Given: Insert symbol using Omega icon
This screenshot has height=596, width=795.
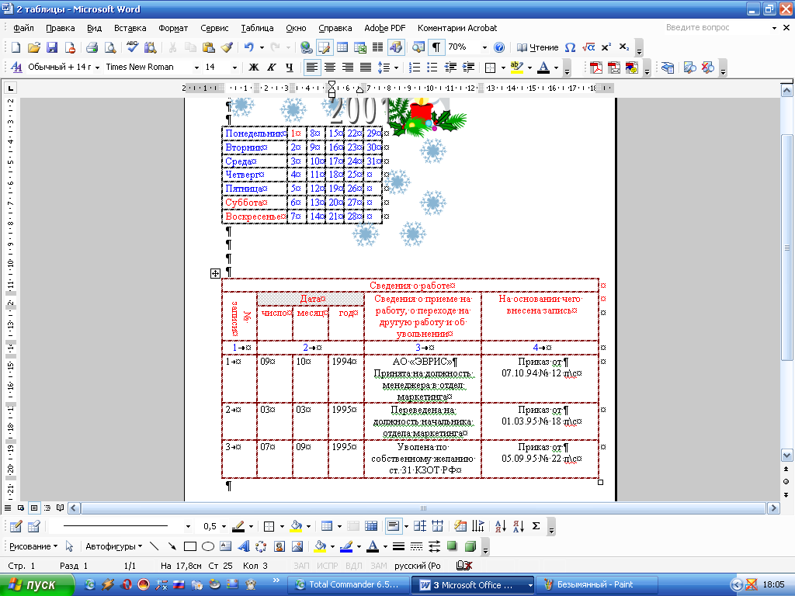Looking at the screenshot, I should tap(570, 47).
